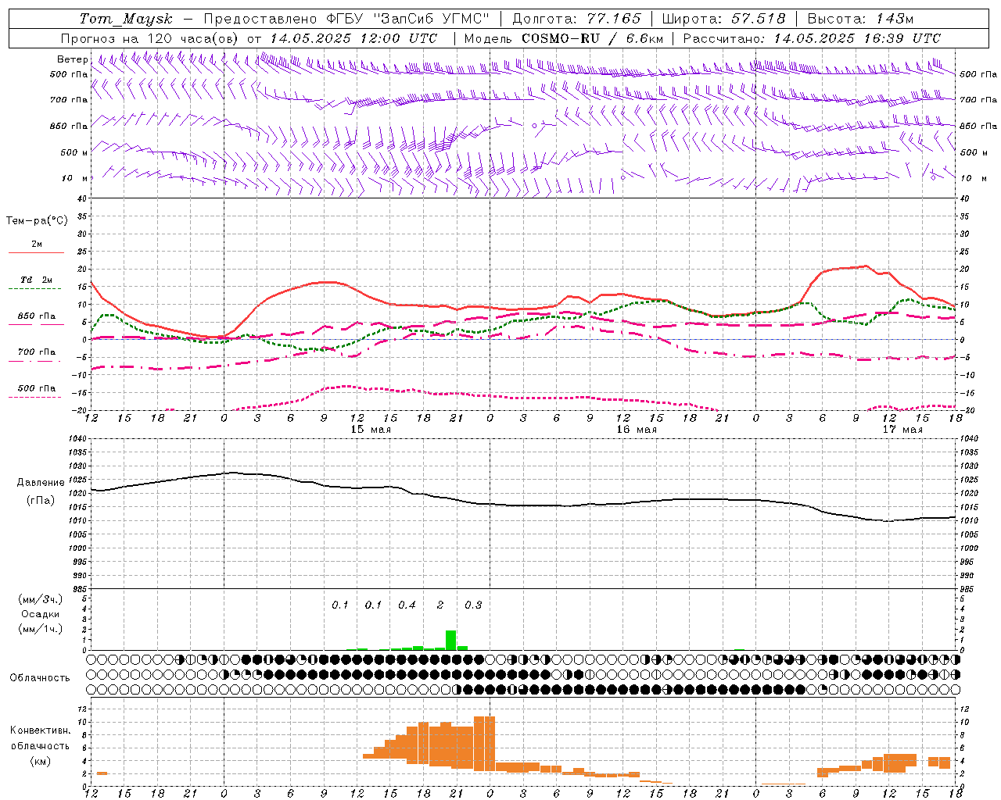This screenshot has width=1001, height=800.
Task: Click the solid red line under '2м' legend
Action: click(36, 252)
